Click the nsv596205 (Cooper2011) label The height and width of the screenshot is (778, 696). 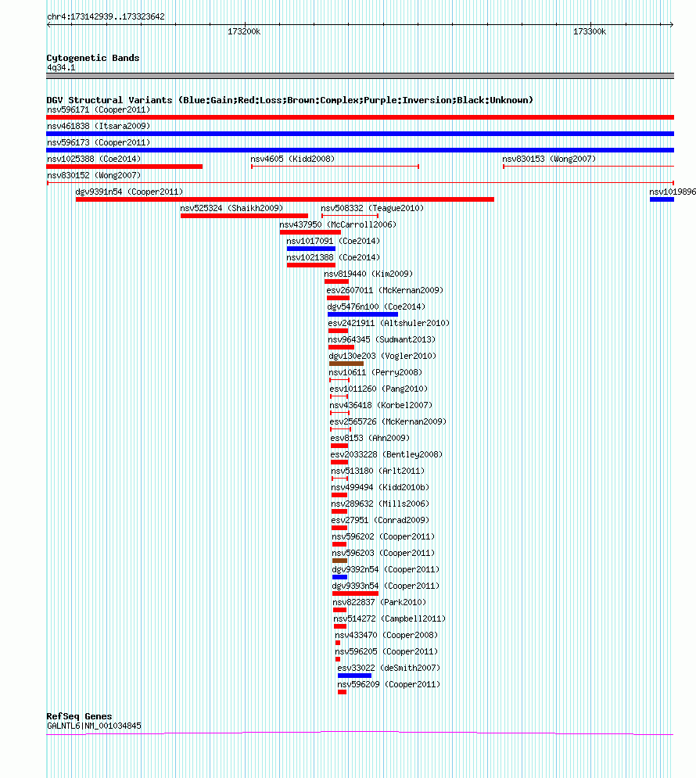point(386,651)
